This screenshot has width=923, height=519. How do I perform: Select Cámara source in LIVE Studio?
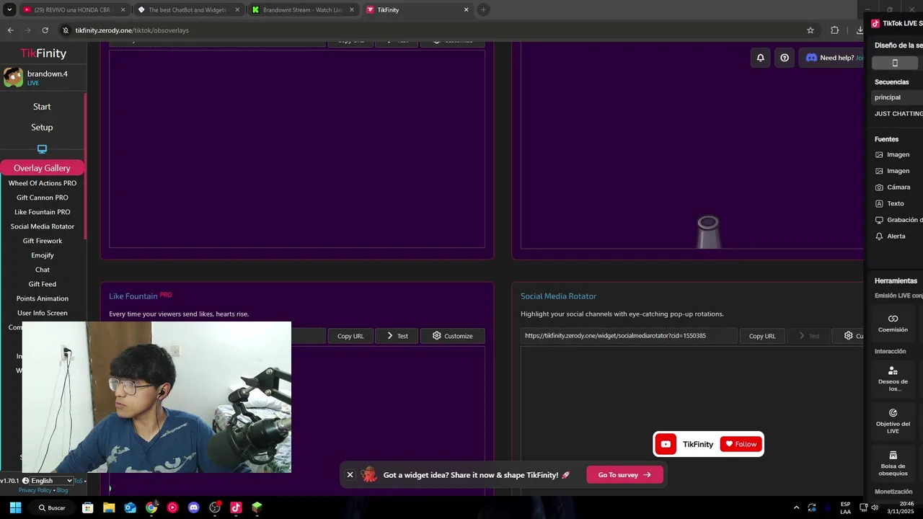(898, 187)
